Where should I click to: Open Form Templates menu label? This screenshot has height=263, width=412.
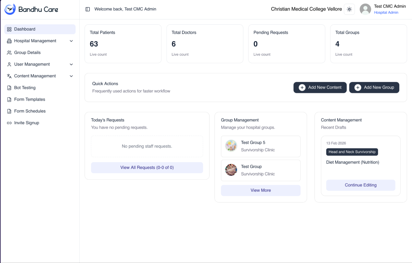pos(29,99)
